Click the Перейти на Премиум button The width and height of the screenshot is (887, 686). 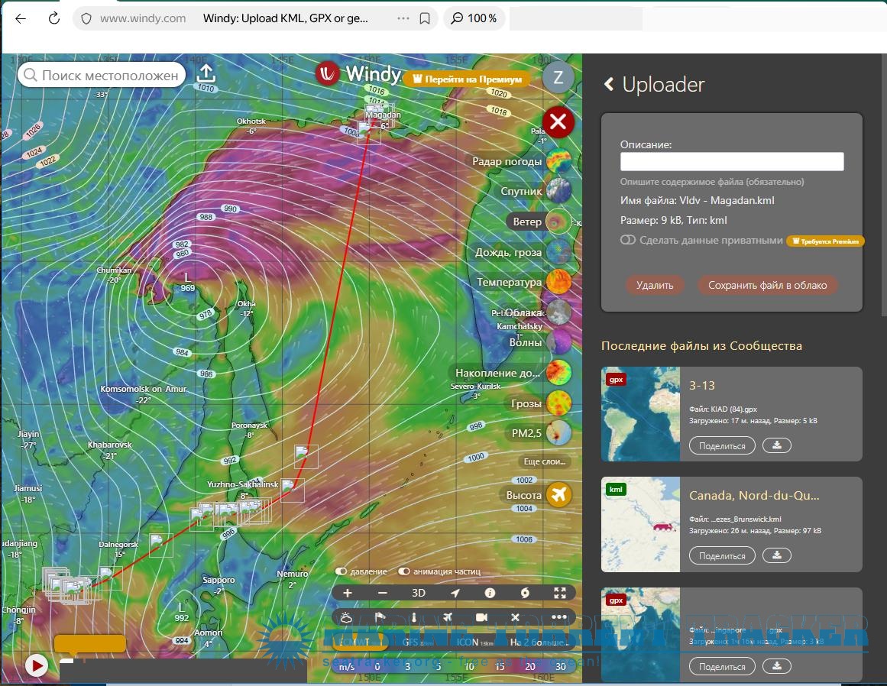click(x=467, y=79)
